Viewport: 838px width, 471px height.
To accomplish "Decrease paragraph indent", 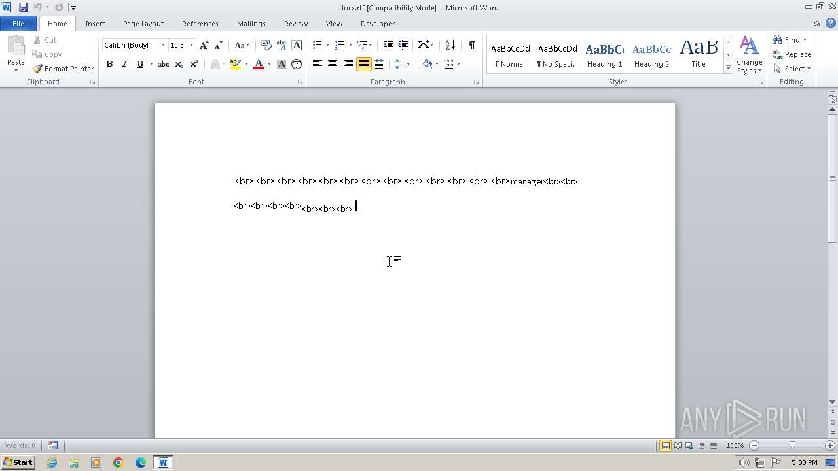I will click(388, 45).
